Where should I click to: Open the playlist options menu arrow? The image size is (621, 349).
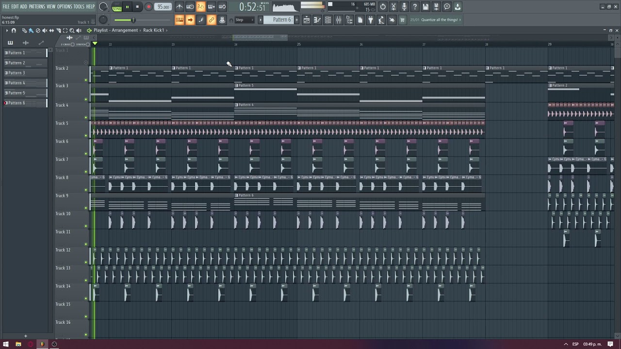7,31
